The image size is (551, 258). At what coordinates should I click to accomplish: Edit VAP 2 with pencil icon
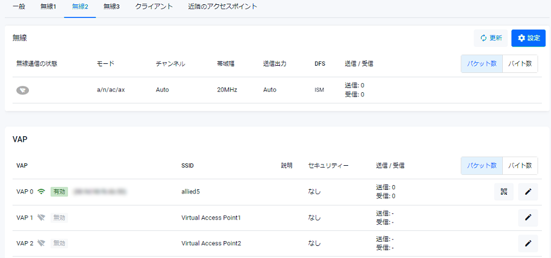(x=528, y=244)
